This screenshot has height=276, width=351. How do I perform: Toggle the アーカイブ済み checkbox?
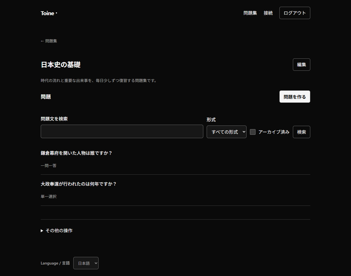click(x=253, y=132)
